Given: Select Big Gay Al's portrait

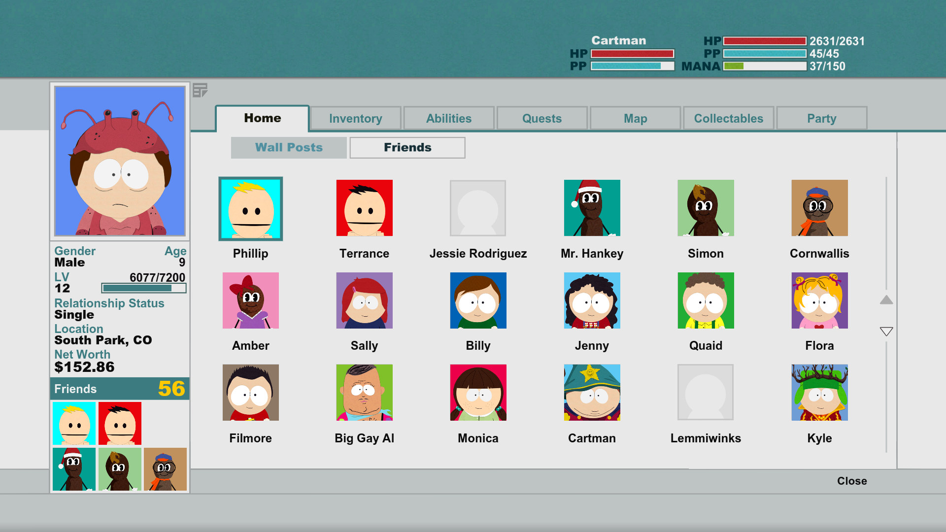Looking at the screenshot, I should pos(364,393).
